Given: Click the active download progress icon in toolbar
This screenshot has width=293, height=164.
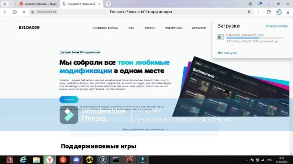Looking at the screenshot, I should point(278,12).
